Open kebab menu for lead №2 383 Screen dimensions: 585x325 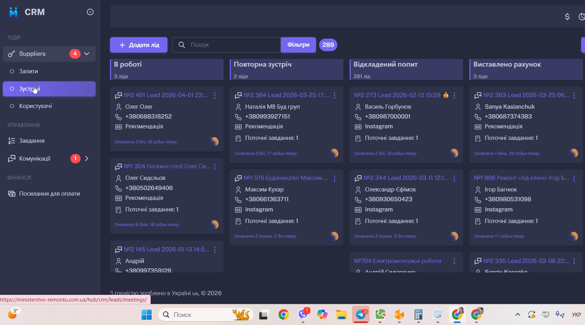tap(574, 95)
